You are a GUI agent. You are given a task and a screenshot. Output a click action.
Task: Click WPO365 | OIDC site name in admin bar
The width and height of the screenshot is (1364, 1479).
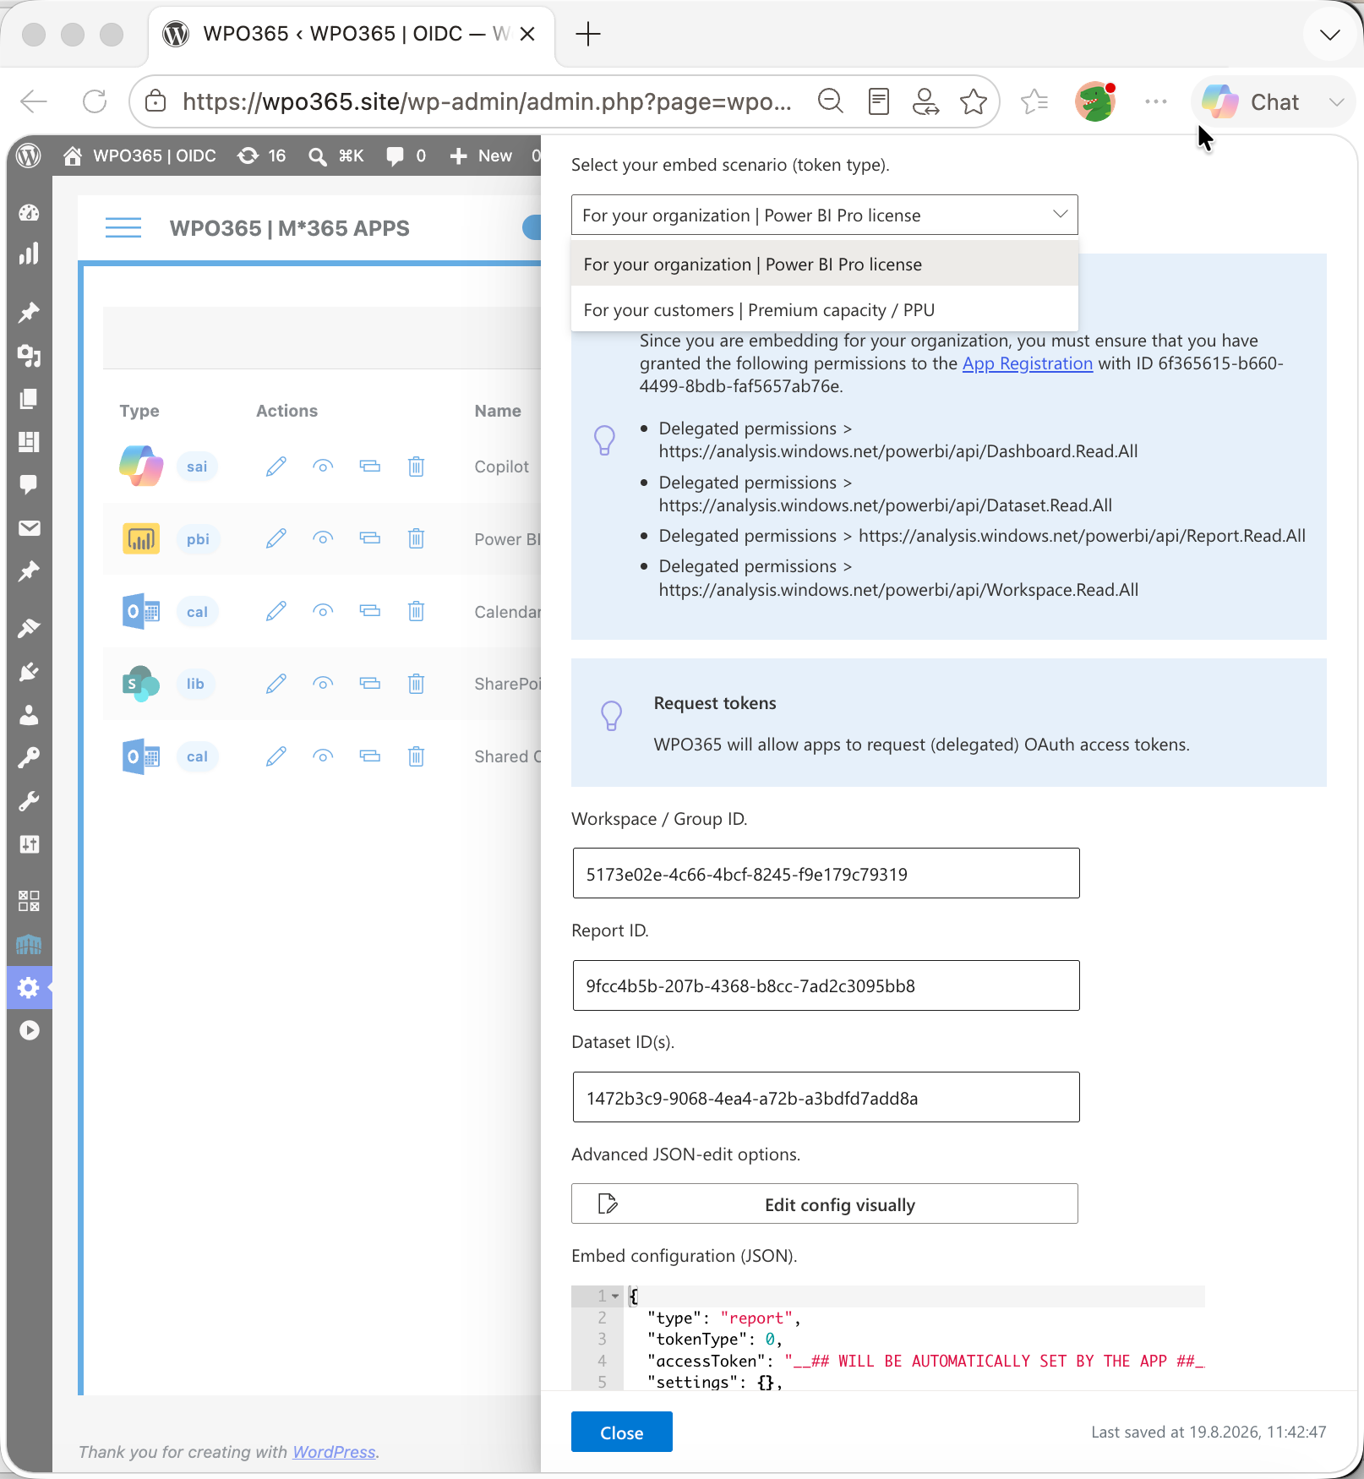coord(140,156)
